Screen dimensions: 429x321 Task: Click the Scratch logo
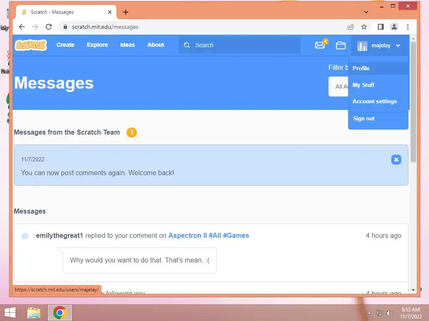[x=31, y=45]
